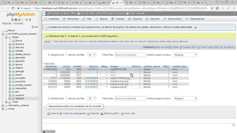Sort by nombre_marca column header
Image resolution: width=237 pixels, height=133 pixels.
click(151, 66)
